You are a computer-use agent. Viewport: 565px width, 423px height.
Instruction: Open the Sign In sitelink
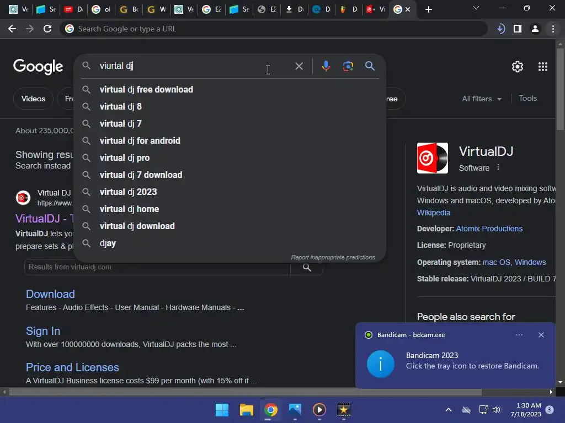click(x=43, y=331)
